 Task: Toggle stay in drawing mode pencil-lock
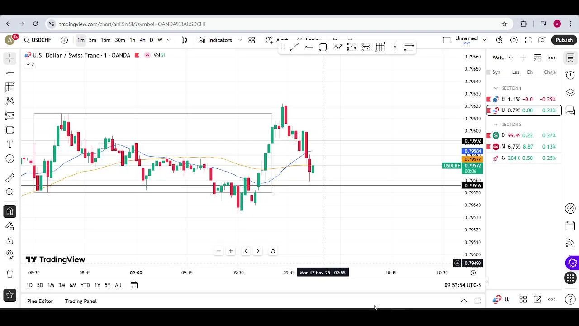(x=9, y=226)
